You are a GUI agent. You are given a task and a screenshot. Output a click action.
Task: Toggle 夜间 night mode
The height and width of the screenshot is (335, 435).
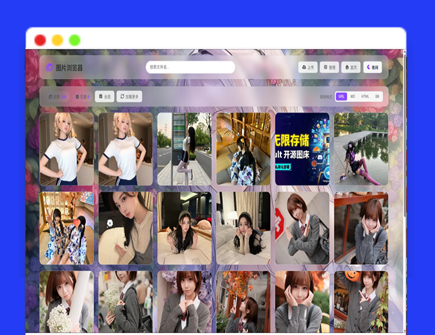(x=373, y=67)
